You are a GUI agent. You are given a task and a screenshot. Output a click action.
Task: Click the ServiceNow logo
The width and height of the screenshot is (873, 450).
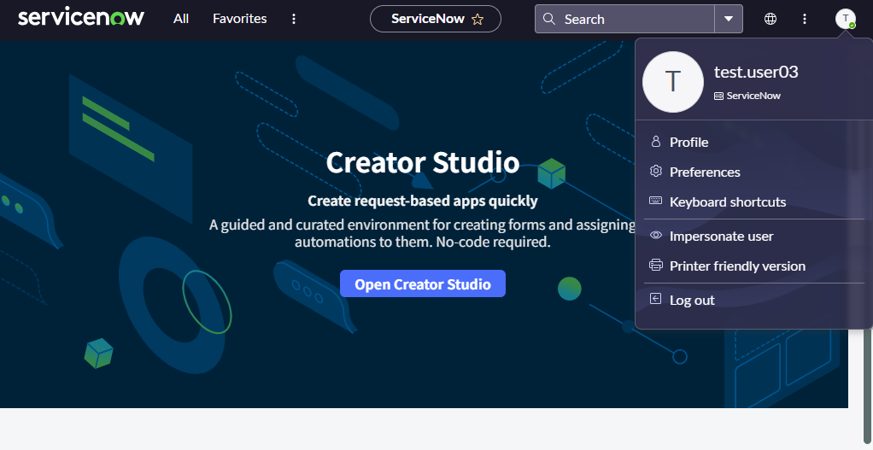pos(81,18)
